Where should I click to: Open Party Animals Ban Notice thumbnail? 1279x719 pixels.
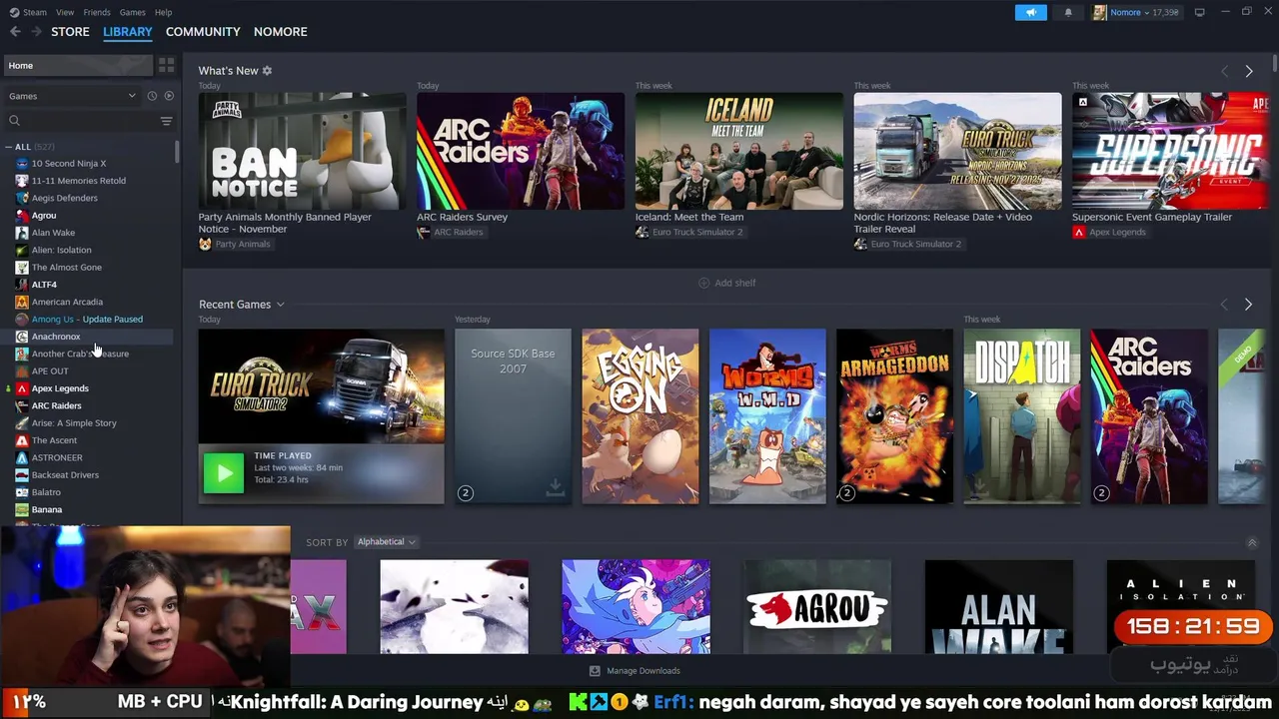click(x=302, y=151)
